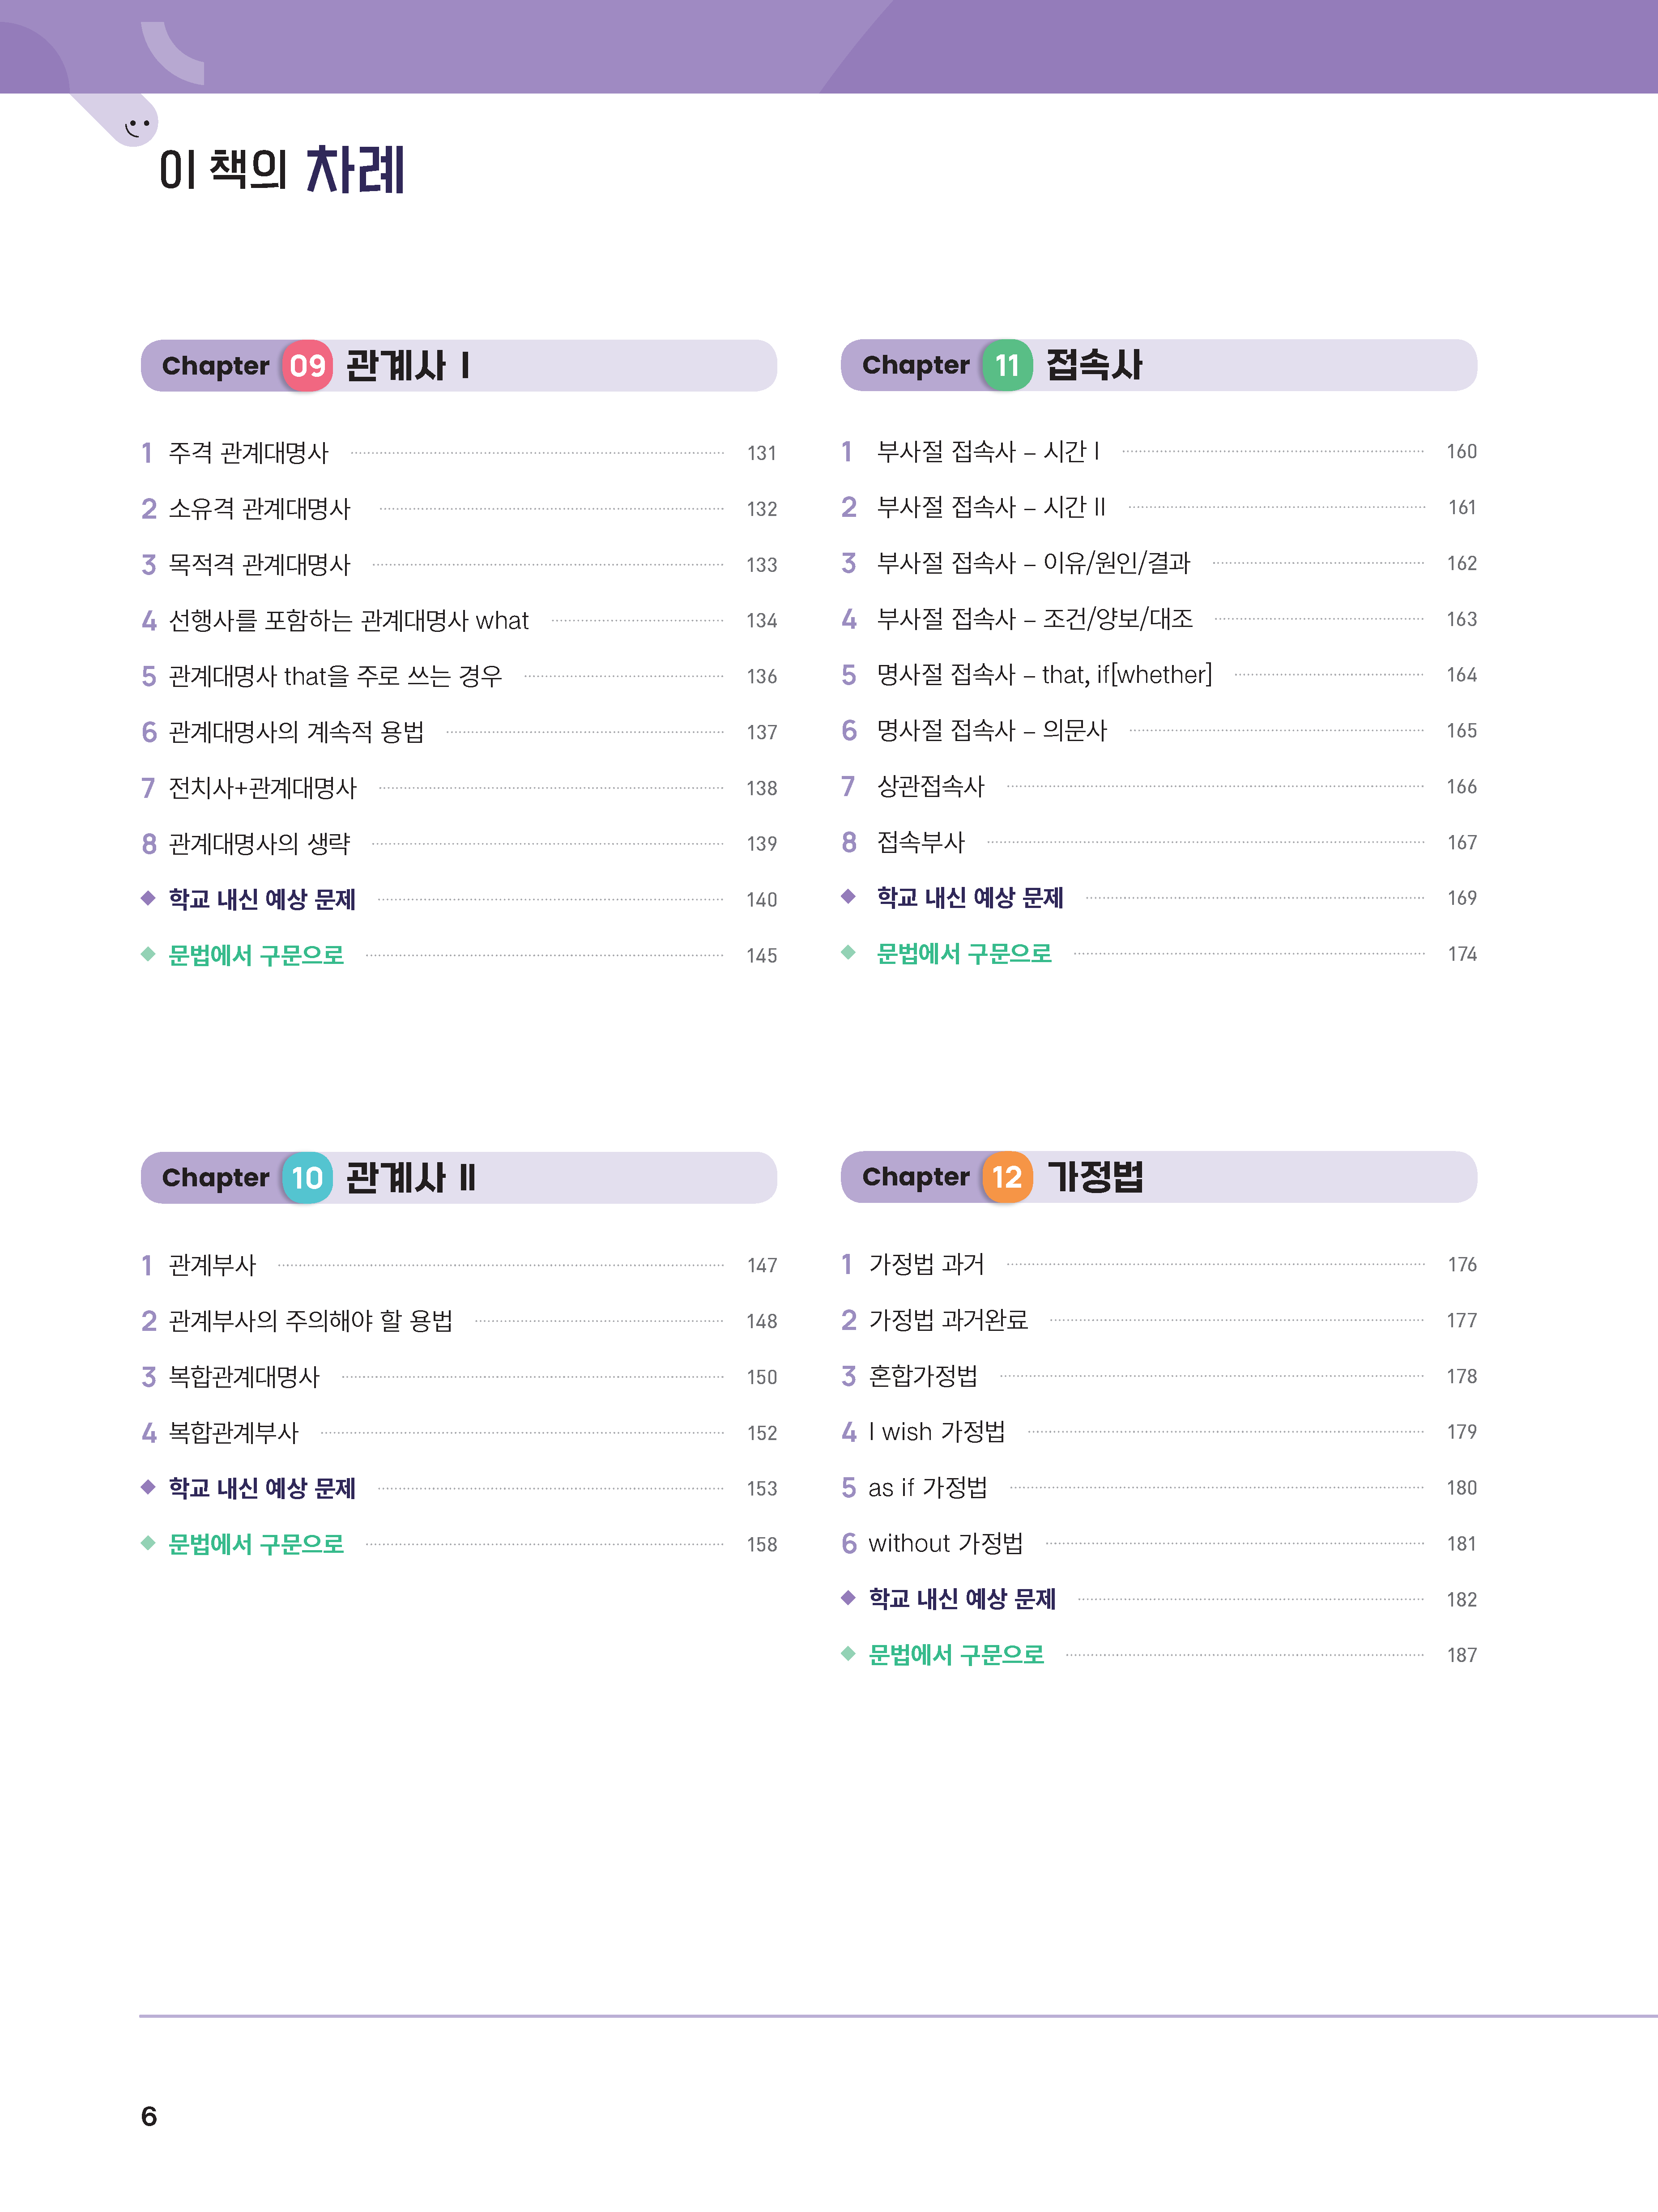
Task: Open the Chapter 09 관계사 I heading
Action: click(x=458, y=366)
